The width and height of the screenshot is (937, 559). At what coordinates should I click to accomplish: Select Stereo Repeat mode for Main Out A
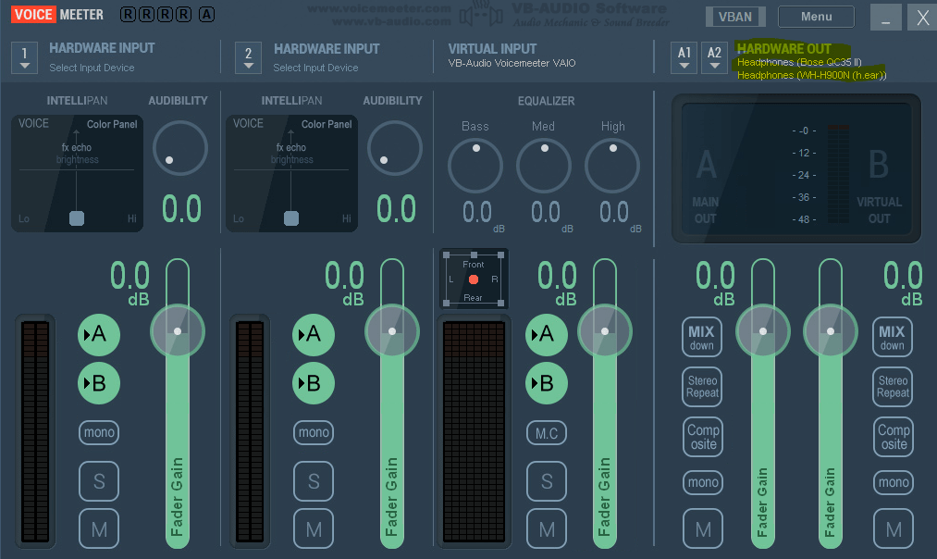point(702,386)
